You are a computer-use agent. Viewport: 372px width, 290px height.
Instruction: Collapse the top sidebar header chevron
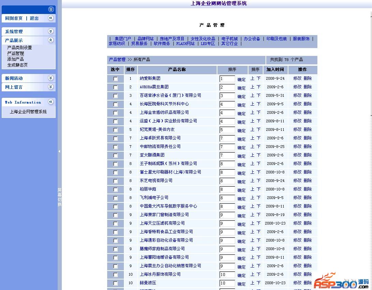51,9
